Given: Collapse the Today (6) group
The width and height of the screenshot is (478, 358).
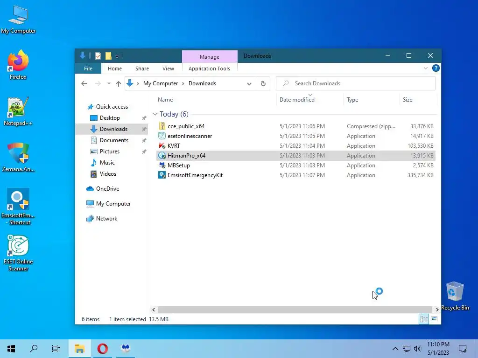Looking at the screenshot, I should [x=155, y=114].
